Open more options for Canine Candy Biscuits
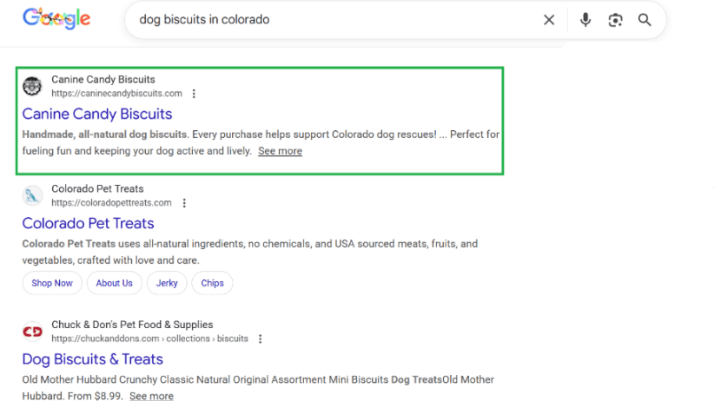 [194, 94]
